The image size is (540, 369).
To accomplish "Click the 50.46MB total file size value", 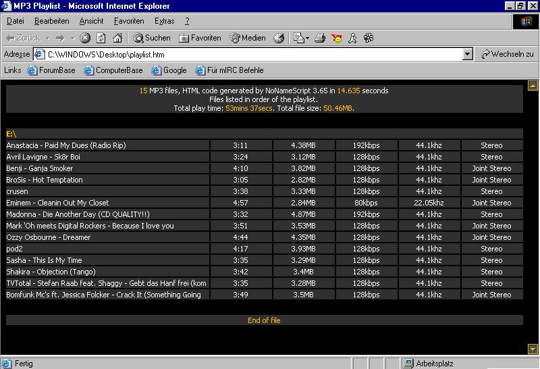I will (x=338, y=108).
